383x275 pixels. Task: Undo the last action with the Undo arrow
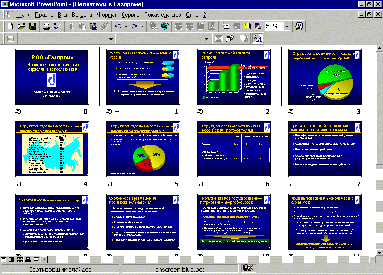(118, 26)
